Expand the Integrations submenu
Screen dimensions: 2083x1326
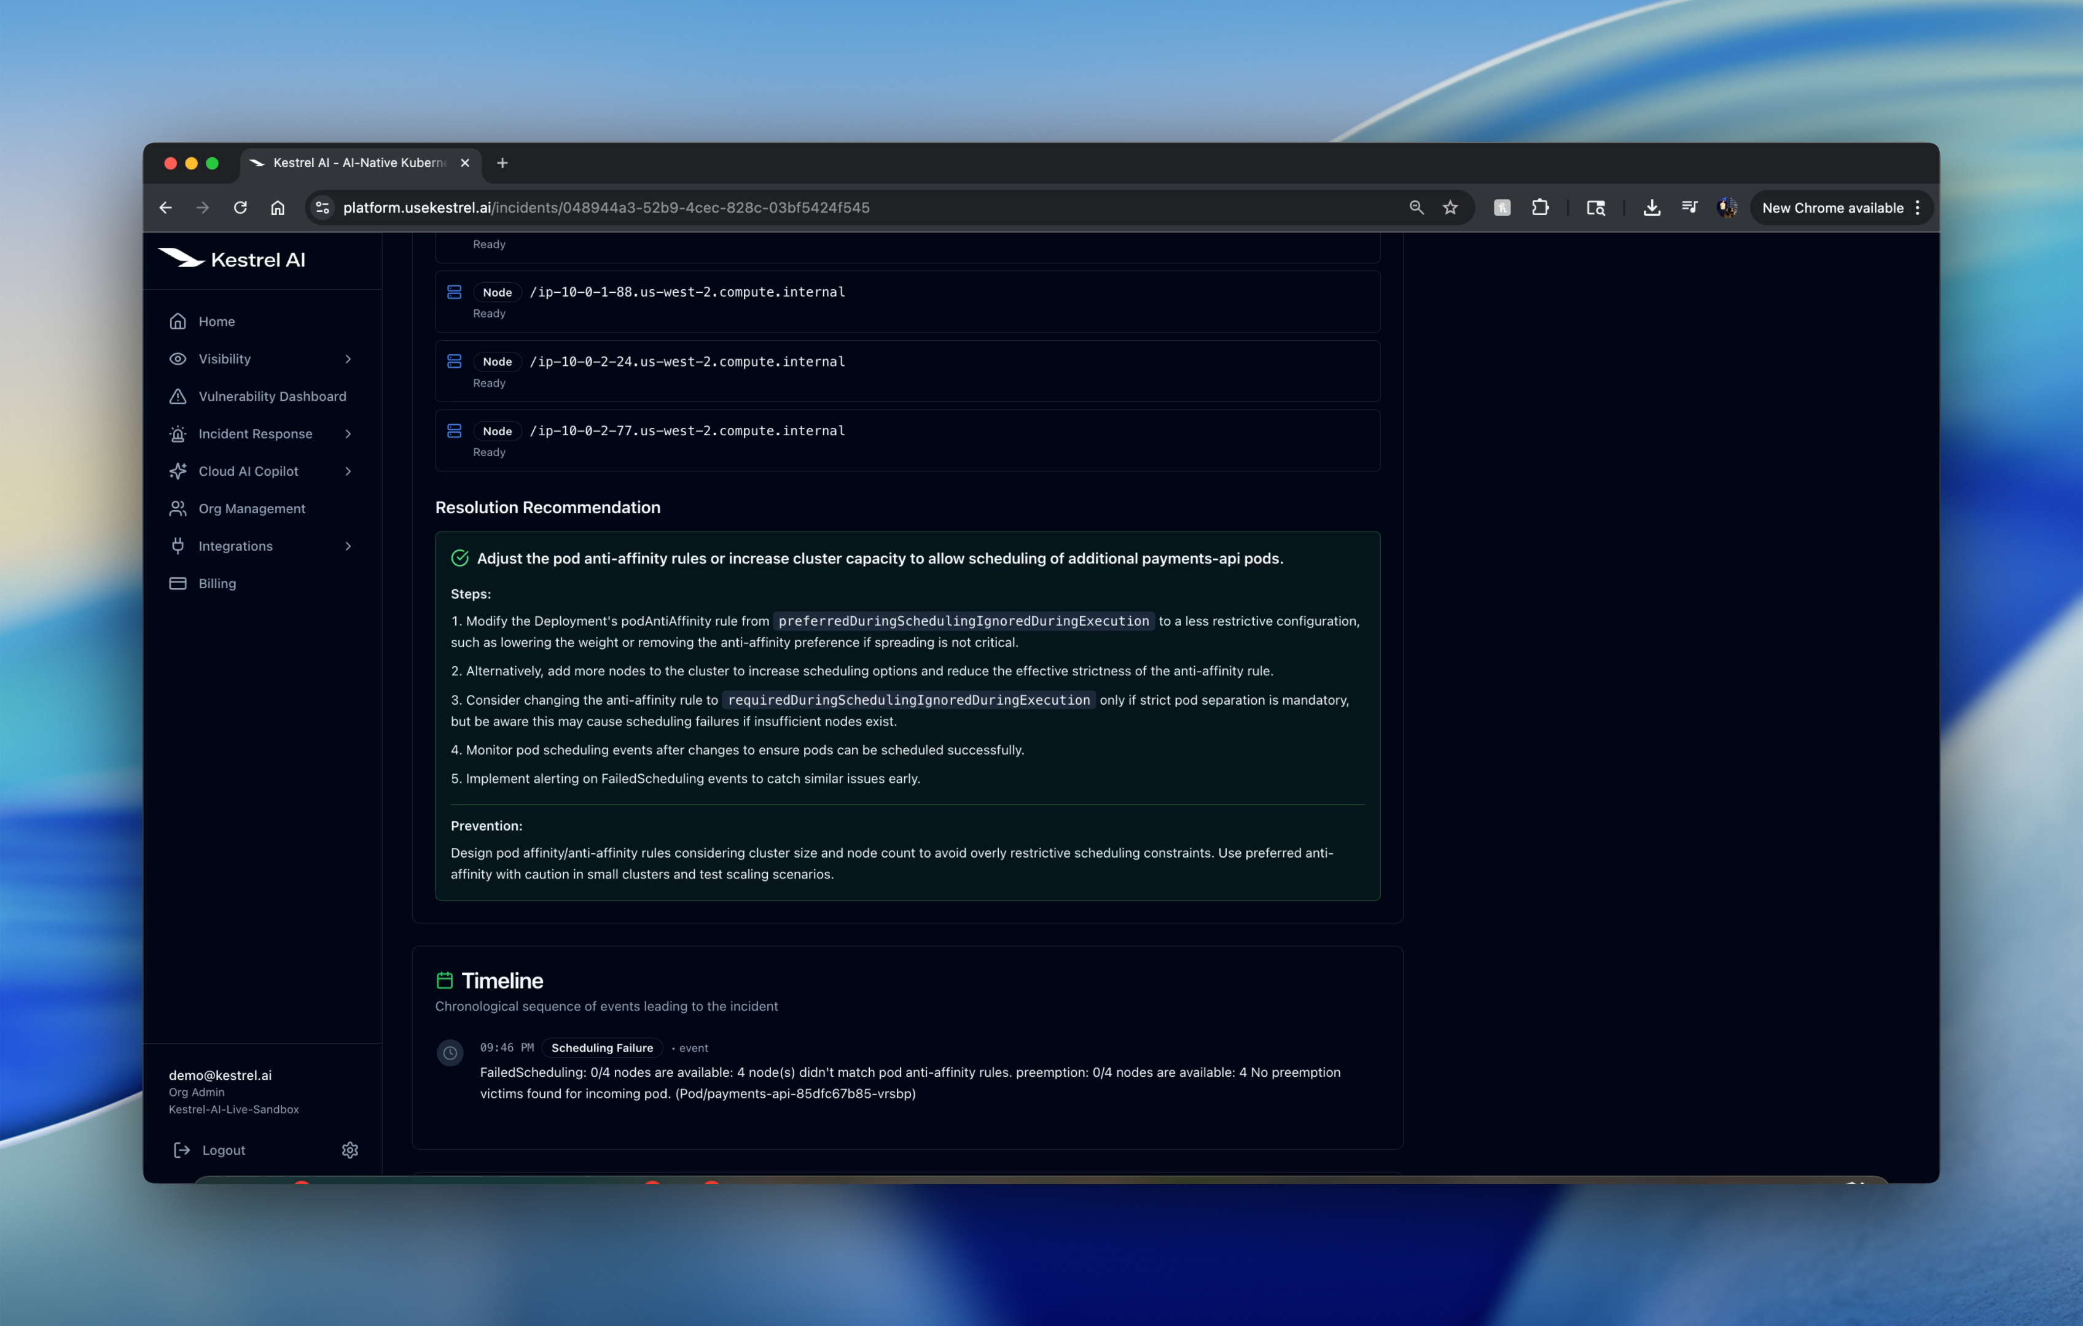[348, 546]
